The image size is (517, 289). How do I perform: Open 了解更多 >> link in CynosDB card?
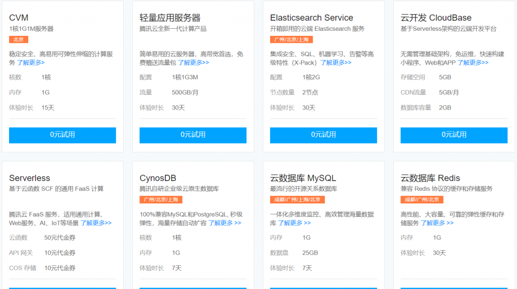click(x=225, y=223)
